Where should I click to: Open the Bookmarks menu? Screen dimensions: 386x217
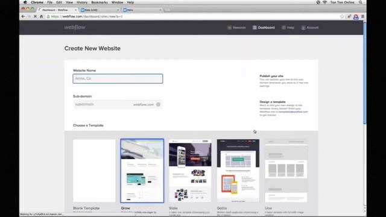(x=100, y=2)
